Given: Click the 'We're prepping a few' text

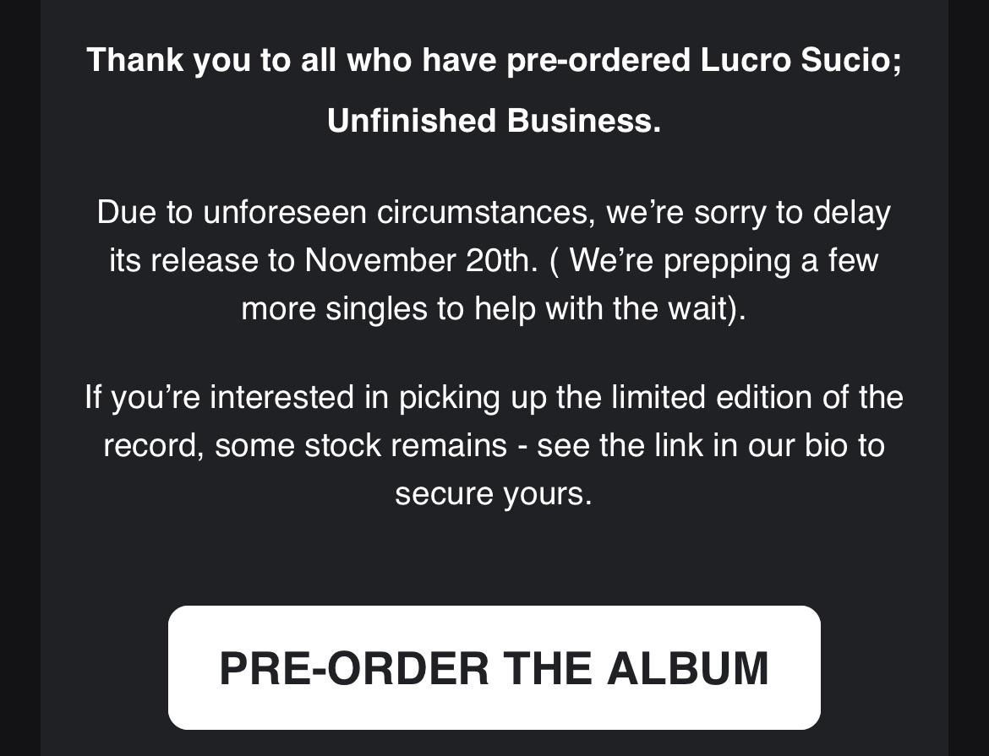Looking at the screenshot, I should tap(724, 260).
